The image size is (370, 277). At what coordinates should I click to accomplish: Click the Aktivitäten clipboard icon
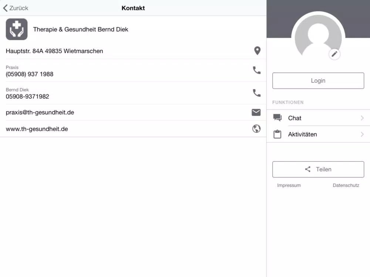click(277, 134)
